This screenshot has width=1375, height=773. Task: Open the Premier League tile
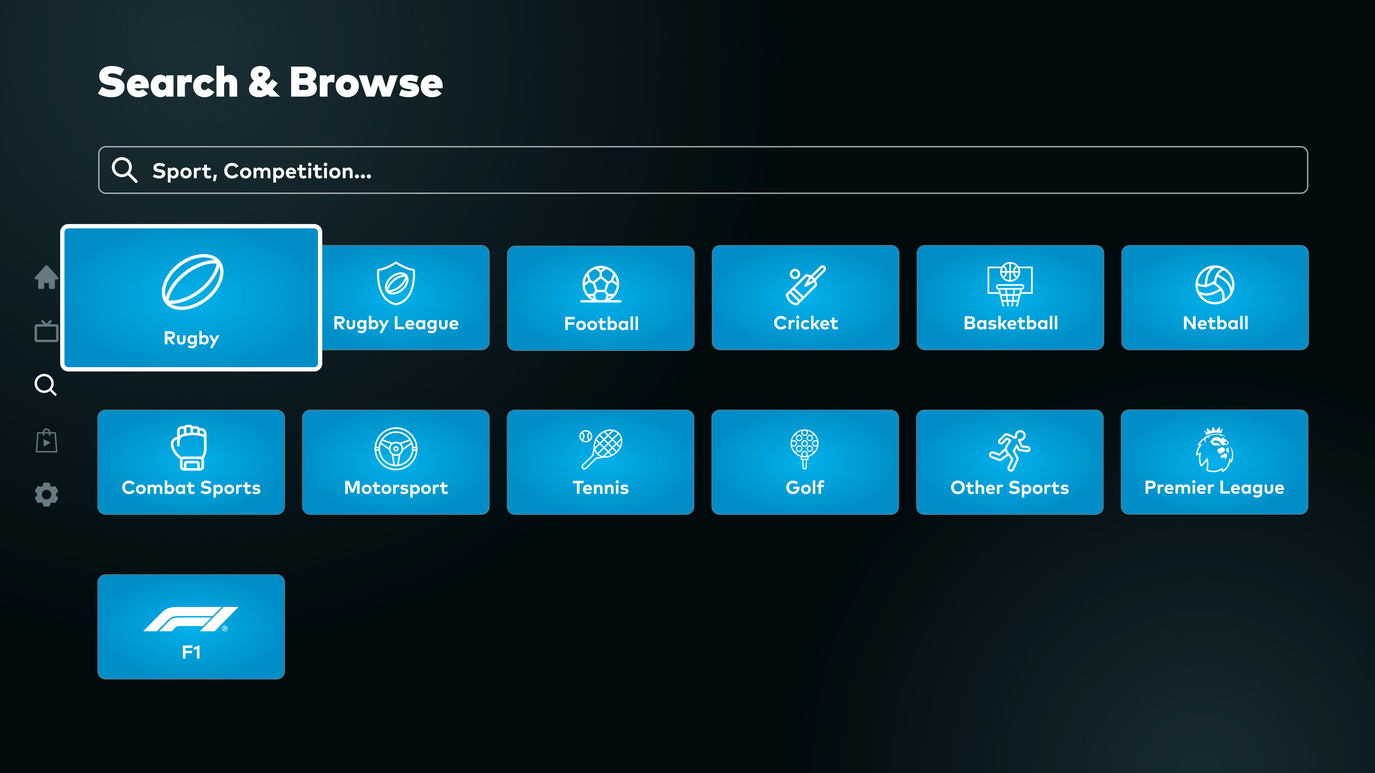1214,462
